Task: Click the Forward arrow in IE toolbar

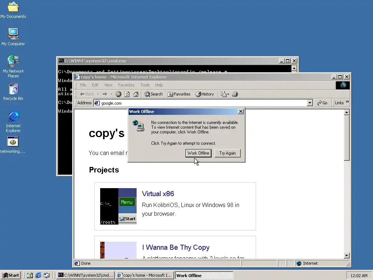Action: point(105,94)
